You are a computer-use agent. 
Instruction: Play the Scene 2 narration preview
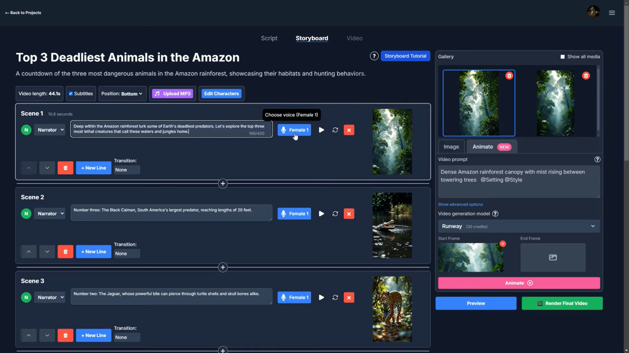(x=321, y=213)
